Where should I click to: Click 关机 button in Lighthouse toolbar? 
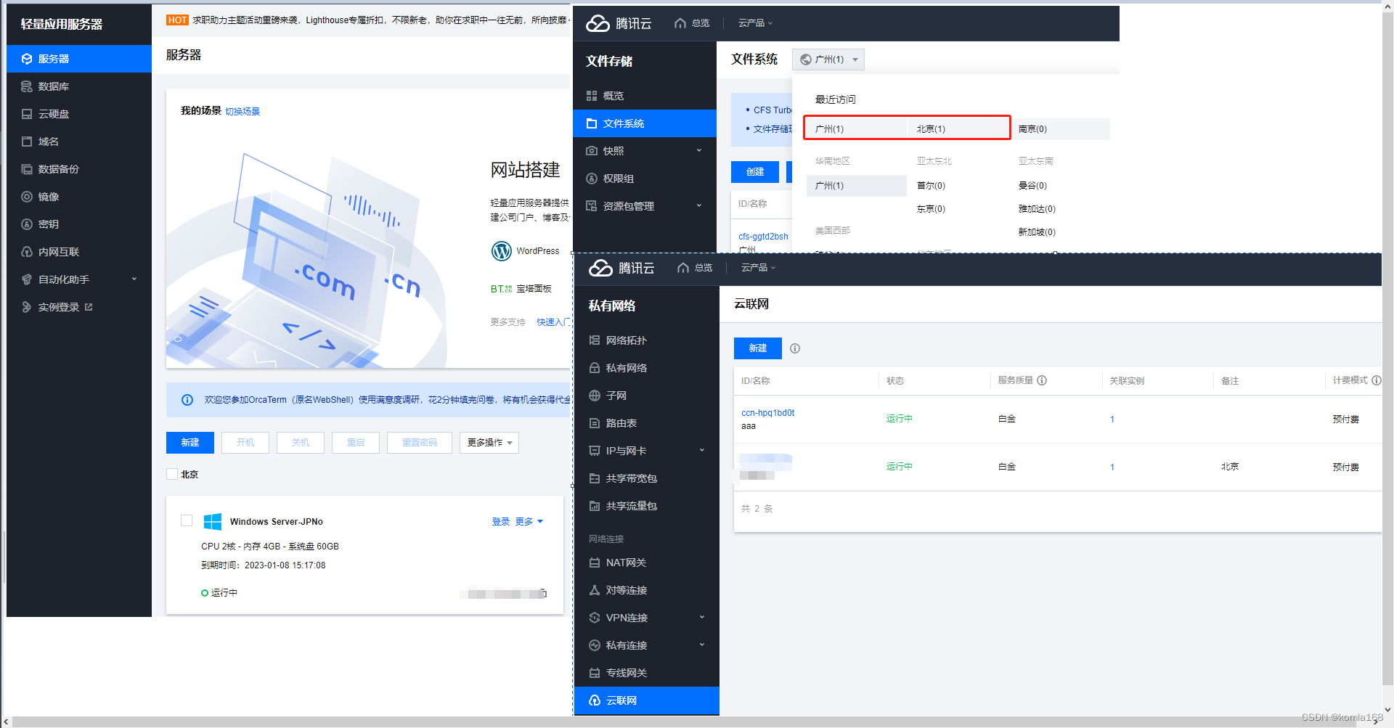(301, 443)
